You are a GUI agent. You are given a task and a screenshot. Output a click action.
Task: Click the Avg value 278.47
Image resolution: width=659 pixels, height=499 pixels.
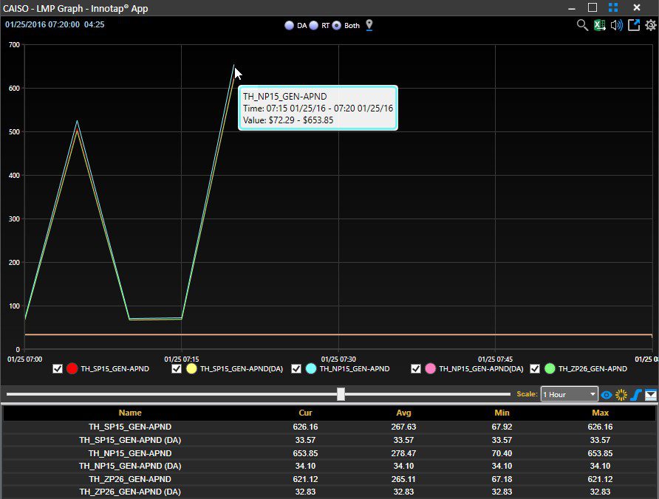(403, 453)
